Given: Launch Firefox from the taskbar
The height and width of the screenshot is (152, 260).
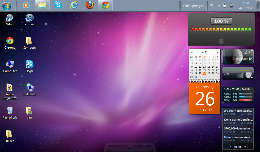Looking at the screenshot, I should click(x=90, y=5).
